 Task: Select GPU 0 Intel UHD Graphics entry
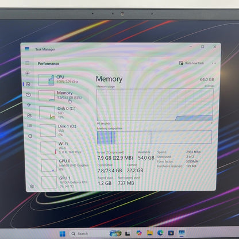coord(65,165)
